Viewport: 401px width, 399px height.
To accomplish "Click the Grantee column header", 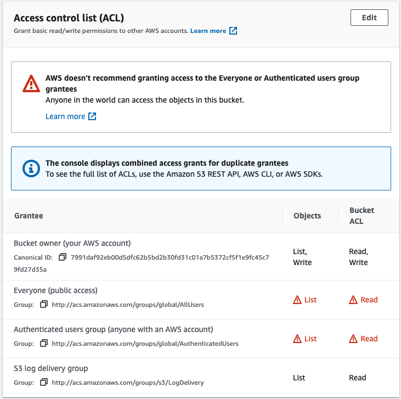I will [29, 216].
